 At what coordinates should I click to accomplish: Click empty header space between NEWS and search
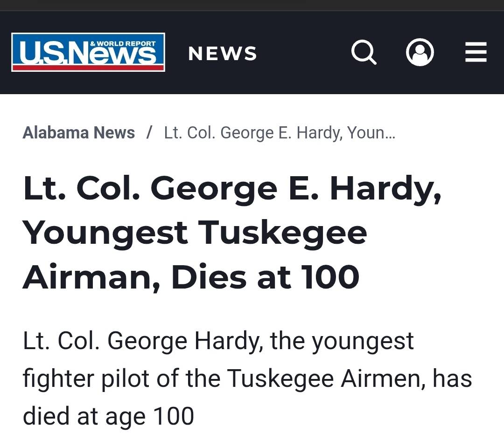pos(303,52)
